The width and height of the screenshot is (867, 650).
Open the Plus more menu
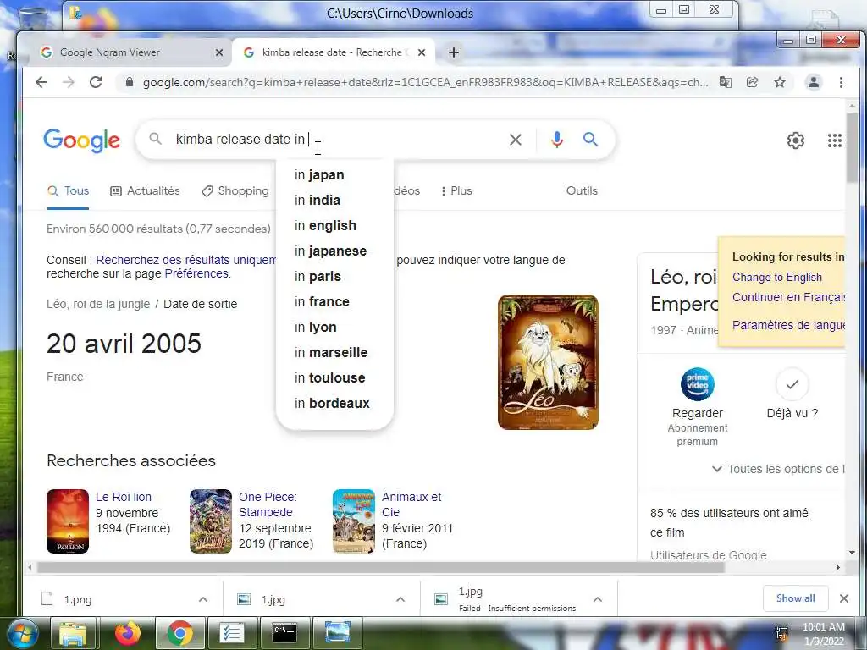click(x=456, y=190)
